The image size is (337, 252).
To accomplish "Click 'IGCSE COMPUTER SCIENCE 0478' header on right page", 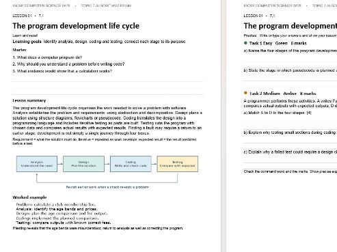I will pos(273,5).
